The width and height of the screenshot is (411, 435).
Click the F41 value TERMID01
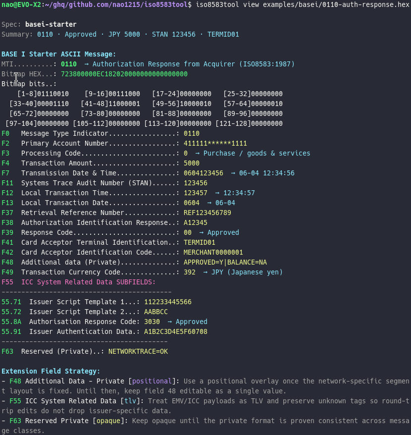click(x=200, y=242)
